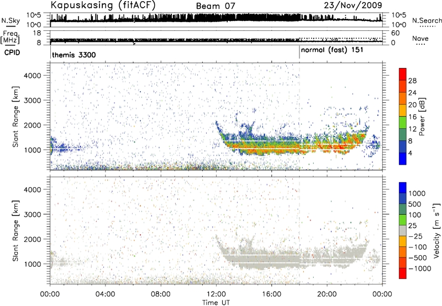The height and width of the screenshot is (306, 442).
Task: Click the date '23/Nov/2009'
Action: click(x=353, y=5)
